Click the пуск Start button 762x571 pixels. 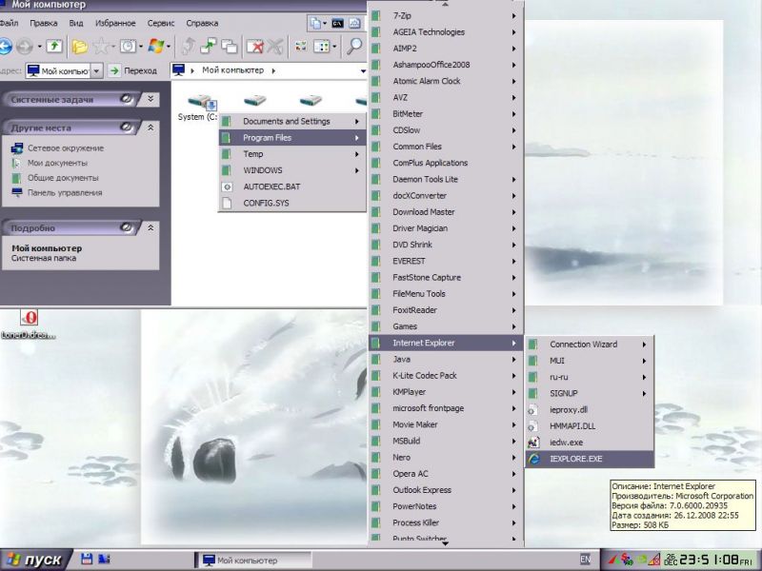coord(35,559)
